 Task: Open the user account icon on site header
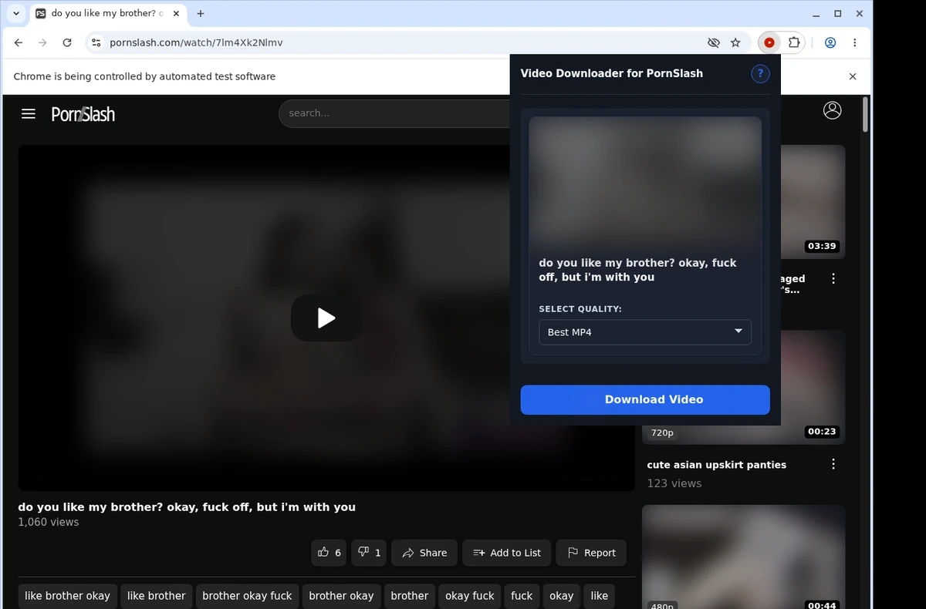(x=832, y=110)
